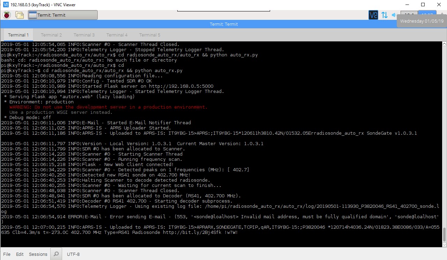
Task: Click the 'ERROR:E-Mail - Error sending E-mail' line
Action: pyautogui.click(x=221, y=219)
